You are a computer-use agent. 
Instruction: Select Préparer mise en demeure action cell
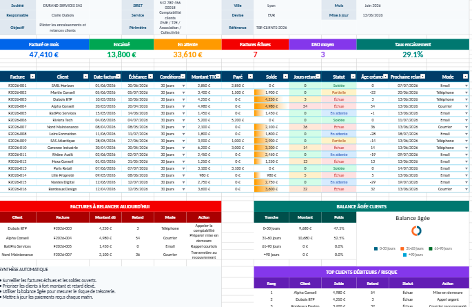pyautogui.click(x=204, y=238)
